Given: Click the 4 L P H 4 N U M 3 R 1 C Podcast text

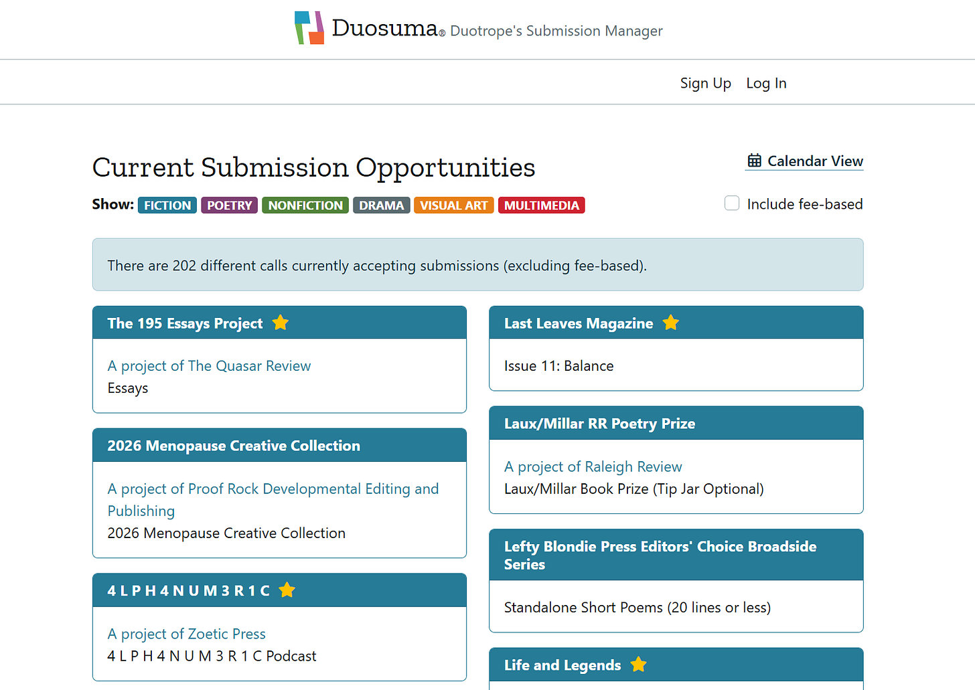Looking at the screenshot, I should tap(212, 656).
